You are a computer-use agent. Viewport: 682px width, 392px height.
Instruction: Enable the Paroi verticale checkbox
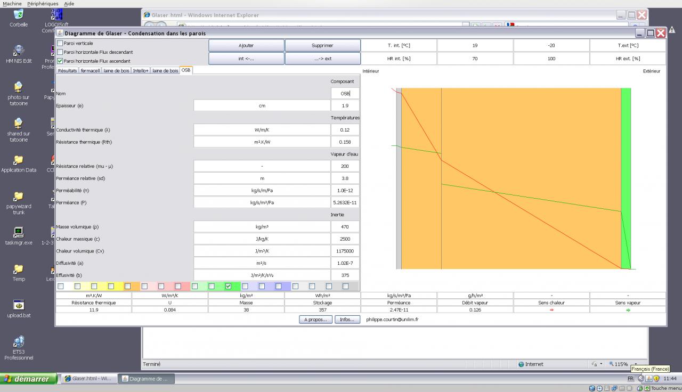click(x=60, y=43)
